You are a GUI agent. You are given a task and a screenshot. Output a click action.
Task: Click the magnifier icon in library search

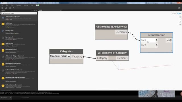[2, 13]
